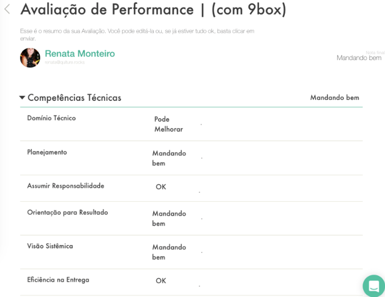The width and height of the screenshot is (385, 297).
Task: Click Orientação para Resultado label
Action: point(68,212)
